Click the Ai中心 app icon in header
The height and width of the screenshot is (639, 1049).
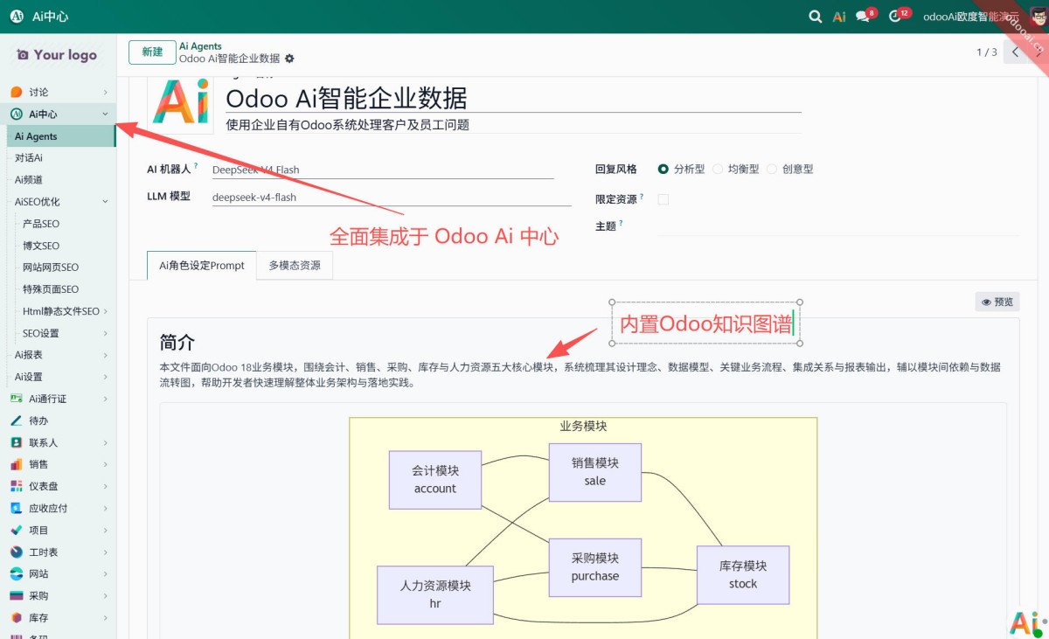[x=17, y=17]
